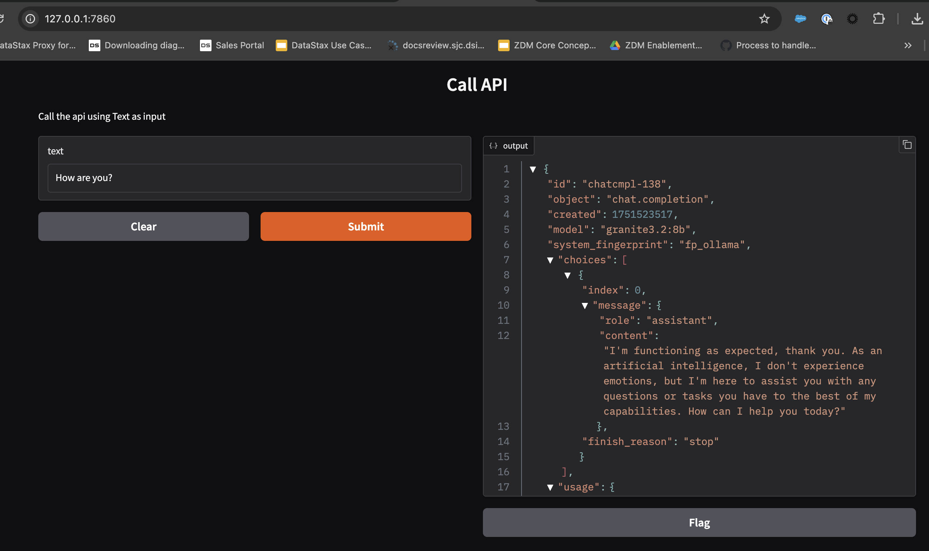
Task: Open the Salesforce browser extension
Action: pyautogui.click(x=800, y=18)
